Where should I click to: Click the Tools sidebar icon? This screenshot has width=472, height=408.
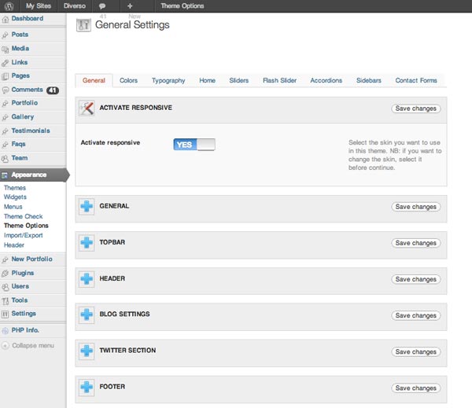(6, 300)
